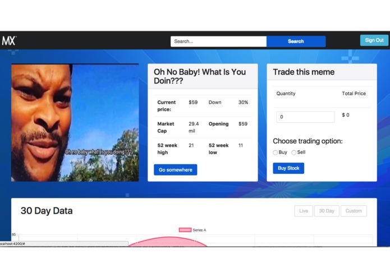The height and width of the screenshot is (277, 390).
Task: Switch chart to 30 Day view
Action: tap(327, 211)
